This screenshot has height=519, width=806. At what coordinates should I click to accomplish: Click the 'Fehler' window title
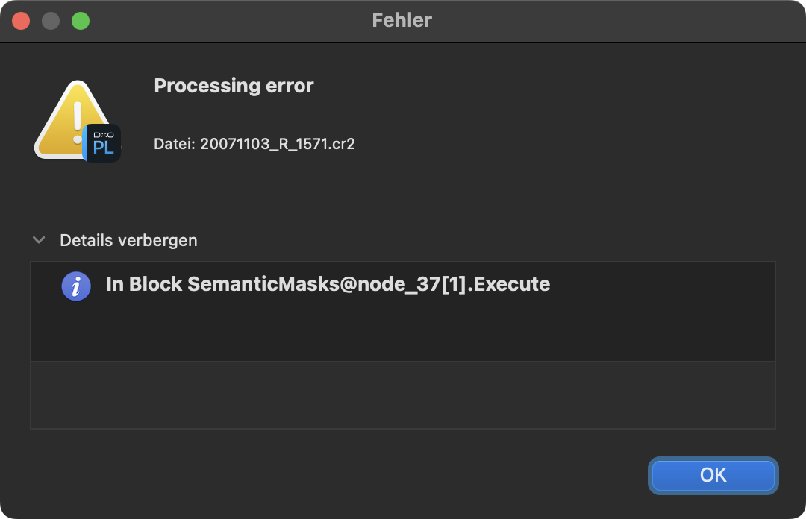pos(402,20)
